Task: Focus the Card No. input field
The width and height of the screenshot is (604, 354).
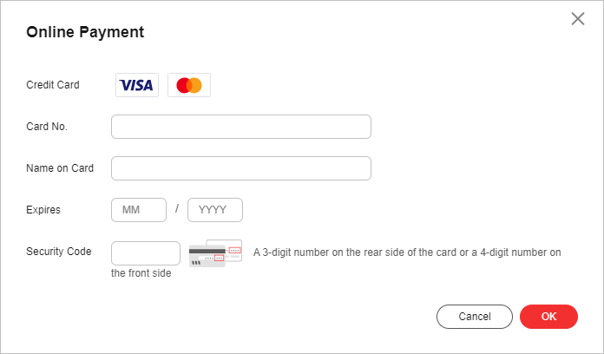Action: coord(241,127)
